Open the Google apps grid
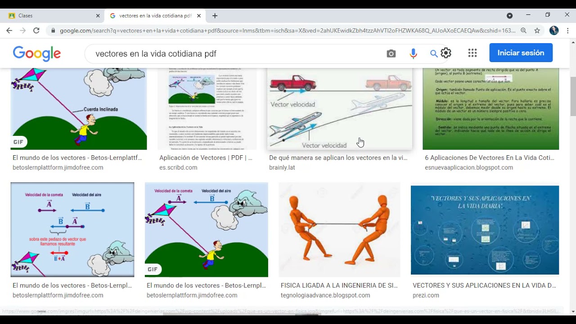Viewport: 576px width, 324px height. [x=472, y=53]
